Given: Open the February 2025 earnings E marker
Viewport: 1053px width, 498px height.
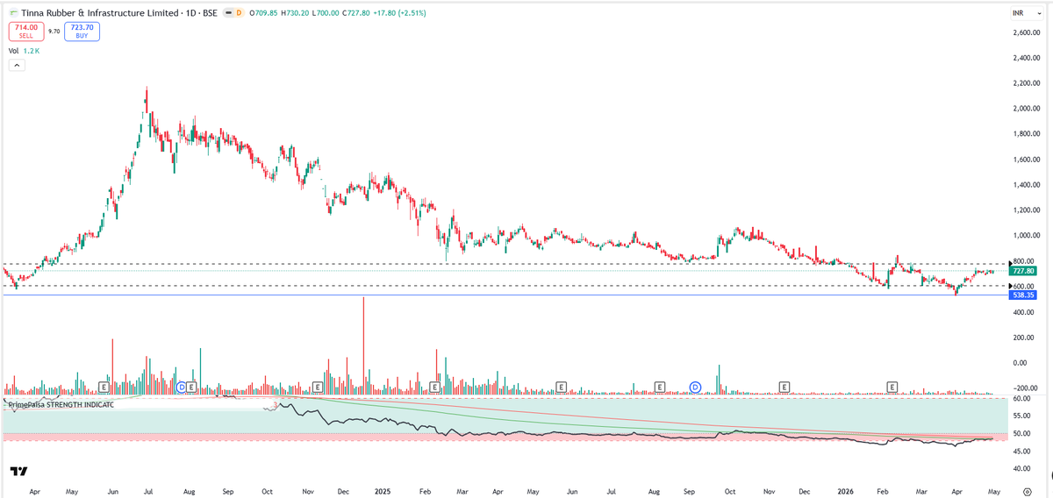Looking at the screenshot, I should click(x=434, y=386).
